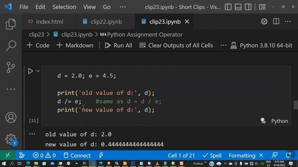Open the Selection menu
This screenshot has width=298, height=167.
click(64, 7)
